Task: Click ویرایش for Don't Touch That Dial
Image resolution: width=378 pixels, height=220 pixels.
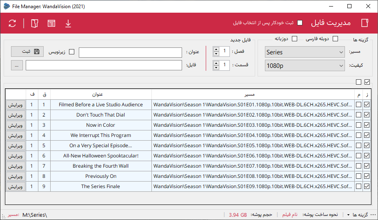Action: point(16,115)
